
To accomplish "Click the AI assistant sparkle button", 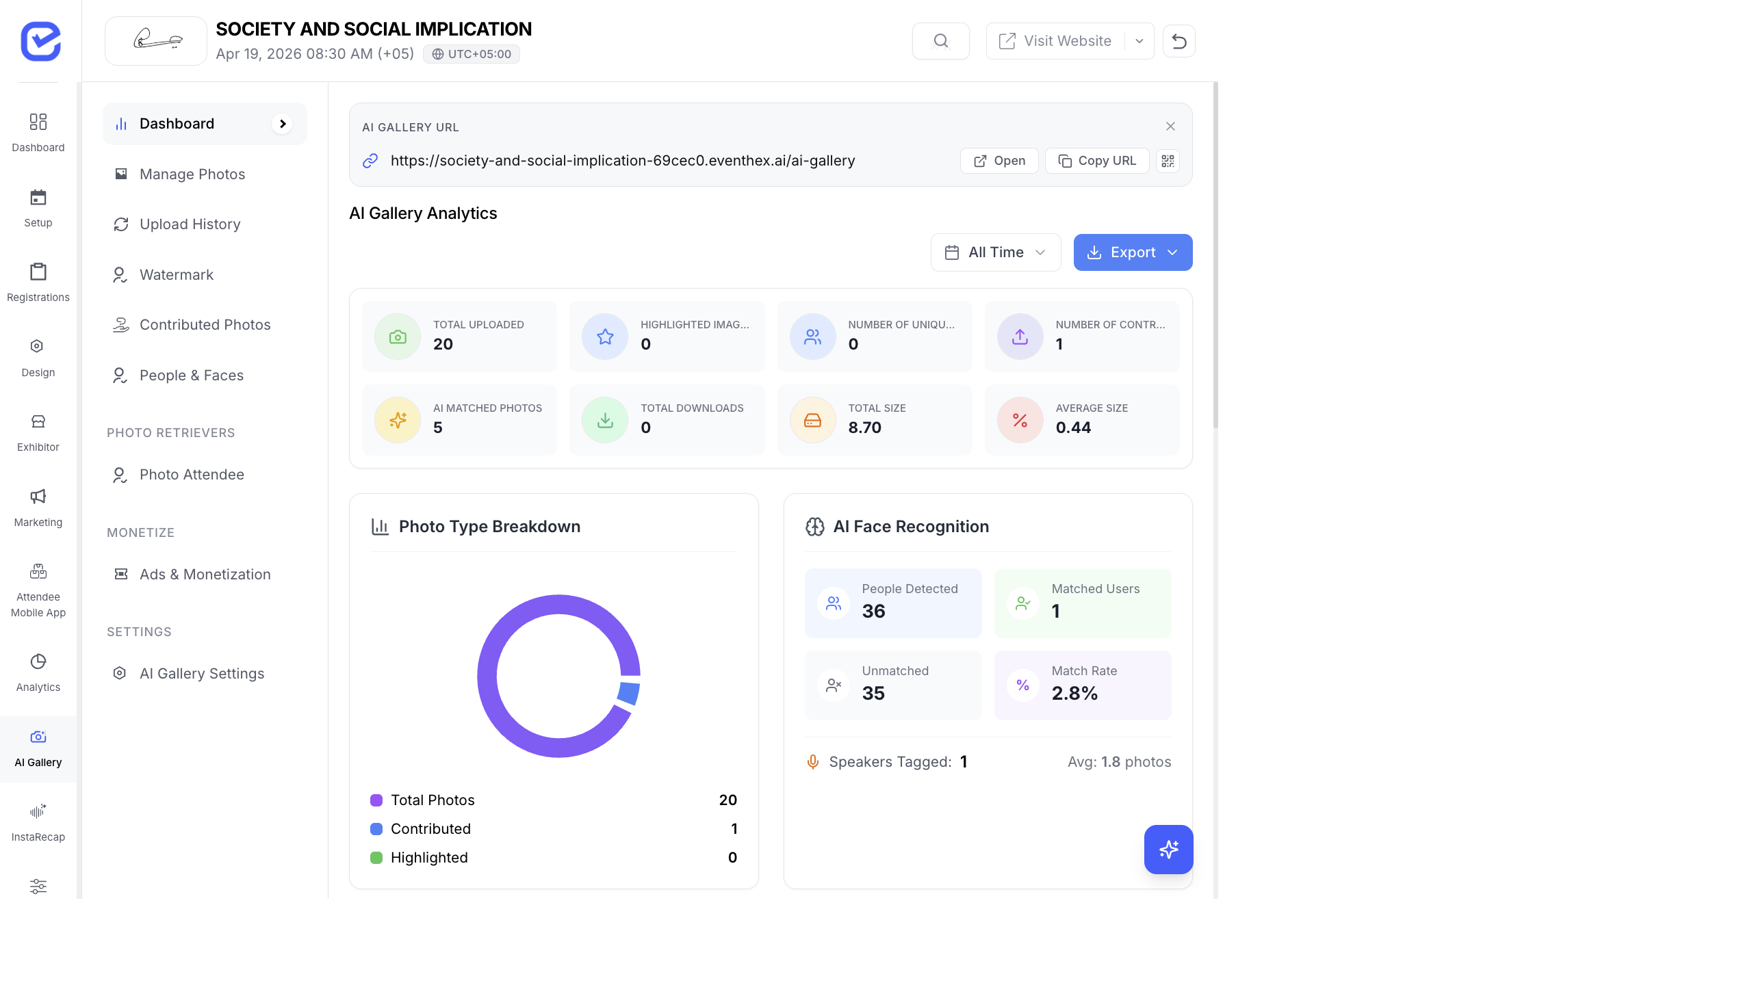I will pyautogui.click(x=1168, y=850).
